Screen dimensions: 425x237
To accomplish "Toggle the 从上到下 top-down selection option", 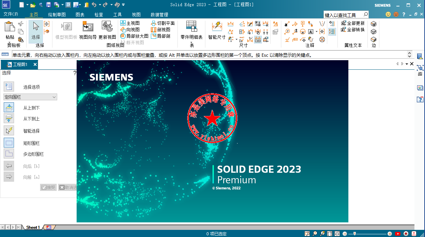I will 9,107.
